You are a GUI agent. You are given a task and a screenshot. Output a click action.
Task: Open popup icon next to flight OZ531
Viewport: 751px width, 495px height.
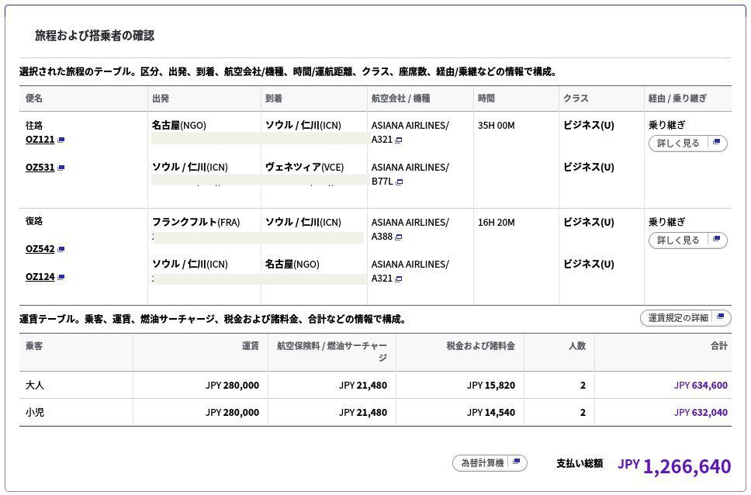61,168
